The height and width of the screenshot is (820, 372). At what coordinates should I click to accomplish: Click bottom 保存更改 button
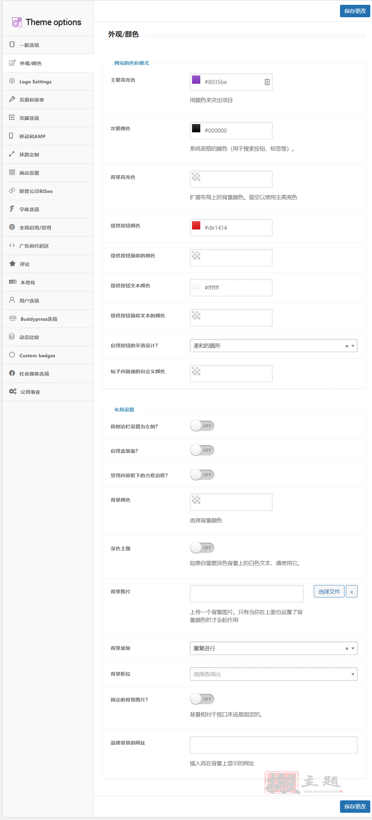coord(355,807)
